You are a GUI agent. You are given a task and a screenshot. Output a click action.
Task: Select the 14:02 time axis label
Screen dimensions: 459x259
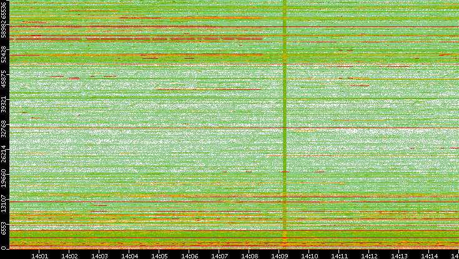[x=69, y=256]
